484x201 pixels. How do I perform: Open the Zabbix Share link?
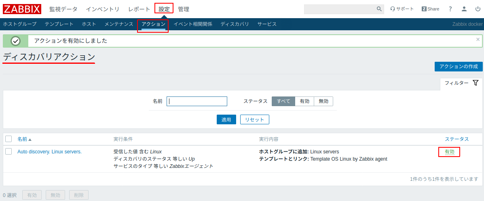(x=430, y=9)
